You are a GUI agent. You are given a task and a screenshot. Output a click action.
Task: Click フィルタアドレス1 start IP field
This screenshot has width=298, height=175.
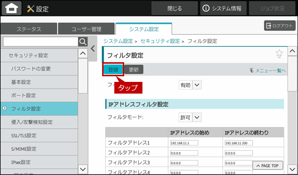click(184, 143)
